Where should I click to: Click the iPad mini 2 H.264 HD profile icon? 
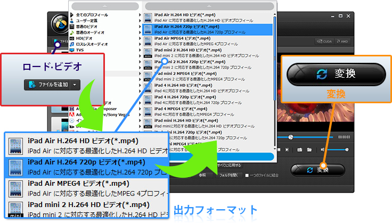[x=148, y=53]
